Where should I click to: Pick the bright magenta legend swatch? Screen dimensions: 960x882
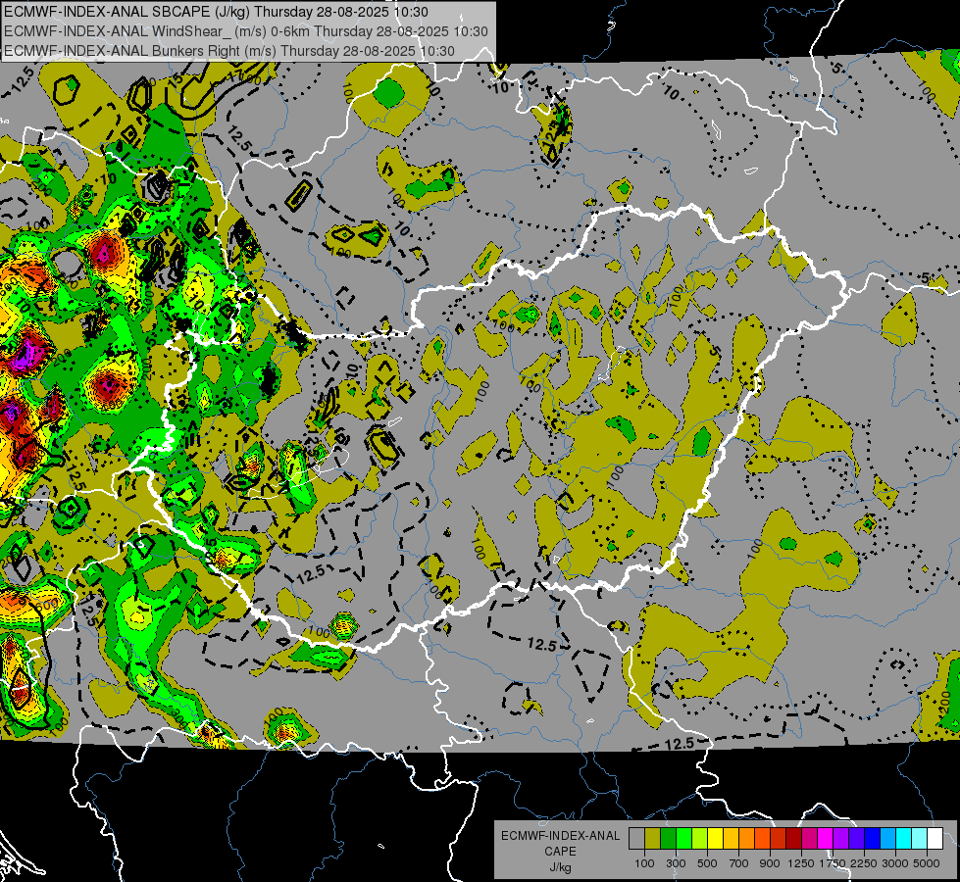825,839
